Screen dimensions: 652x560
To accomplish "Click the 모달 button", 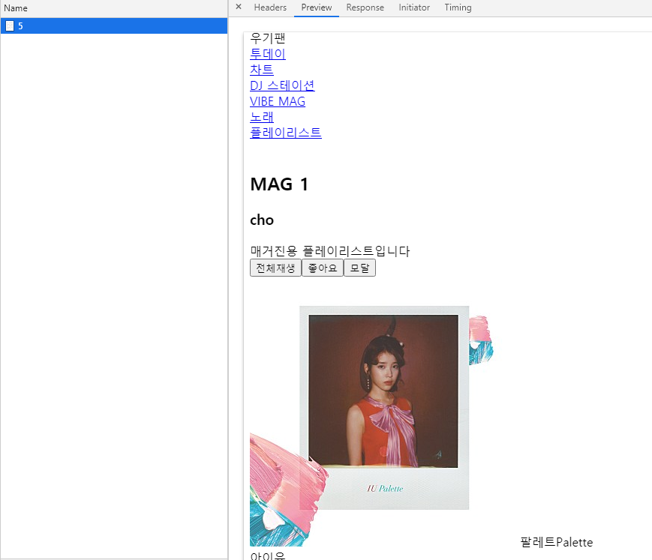I will point(359,268).
